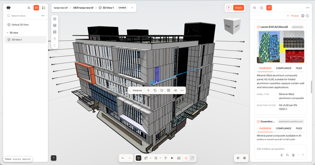Click the layers list icon at the bottom right
The width and height of the screenshot is (315, 165).
(245, 158)
